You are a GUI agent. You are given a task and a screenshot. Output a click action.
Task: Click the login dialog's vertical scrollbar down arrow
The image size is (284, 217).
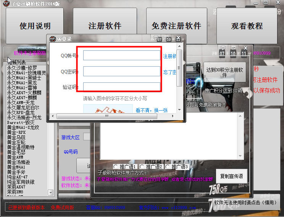179,110
